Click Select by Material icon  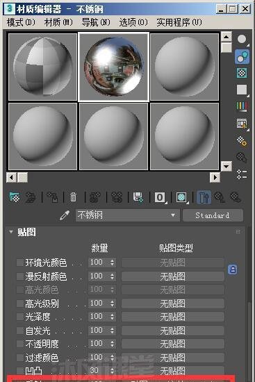click(242, 157)
